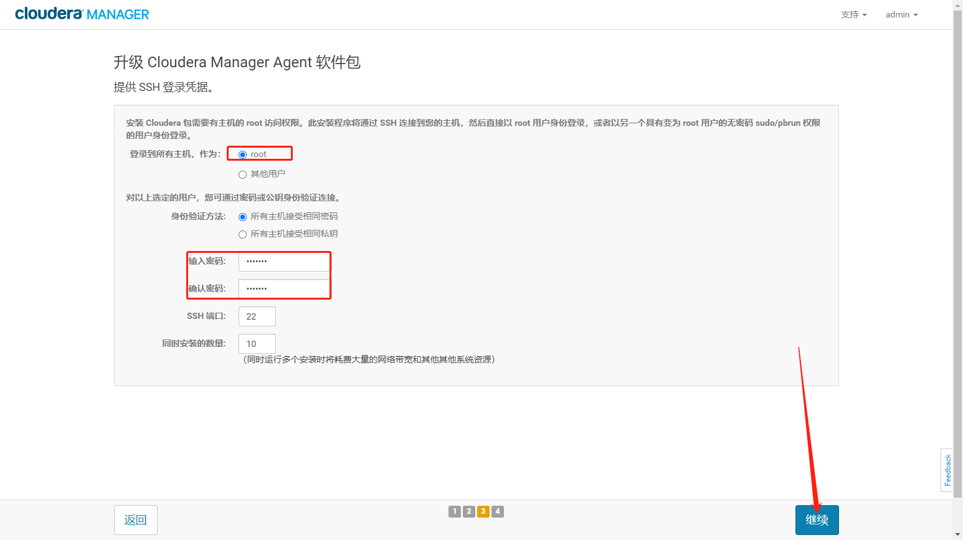Screen dimensions: 963x540
Task: Click the 同时安装的数量 field
Action: [257, 344]
